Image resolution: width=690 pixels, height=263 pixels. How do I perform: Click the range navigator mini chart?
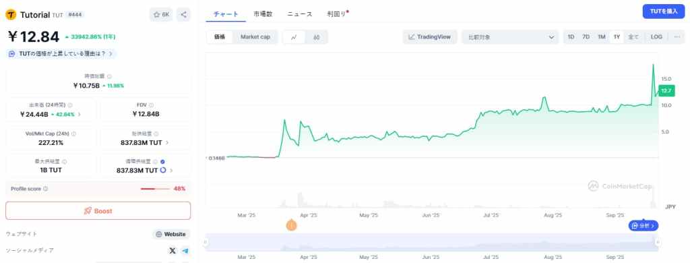point(432,242)
